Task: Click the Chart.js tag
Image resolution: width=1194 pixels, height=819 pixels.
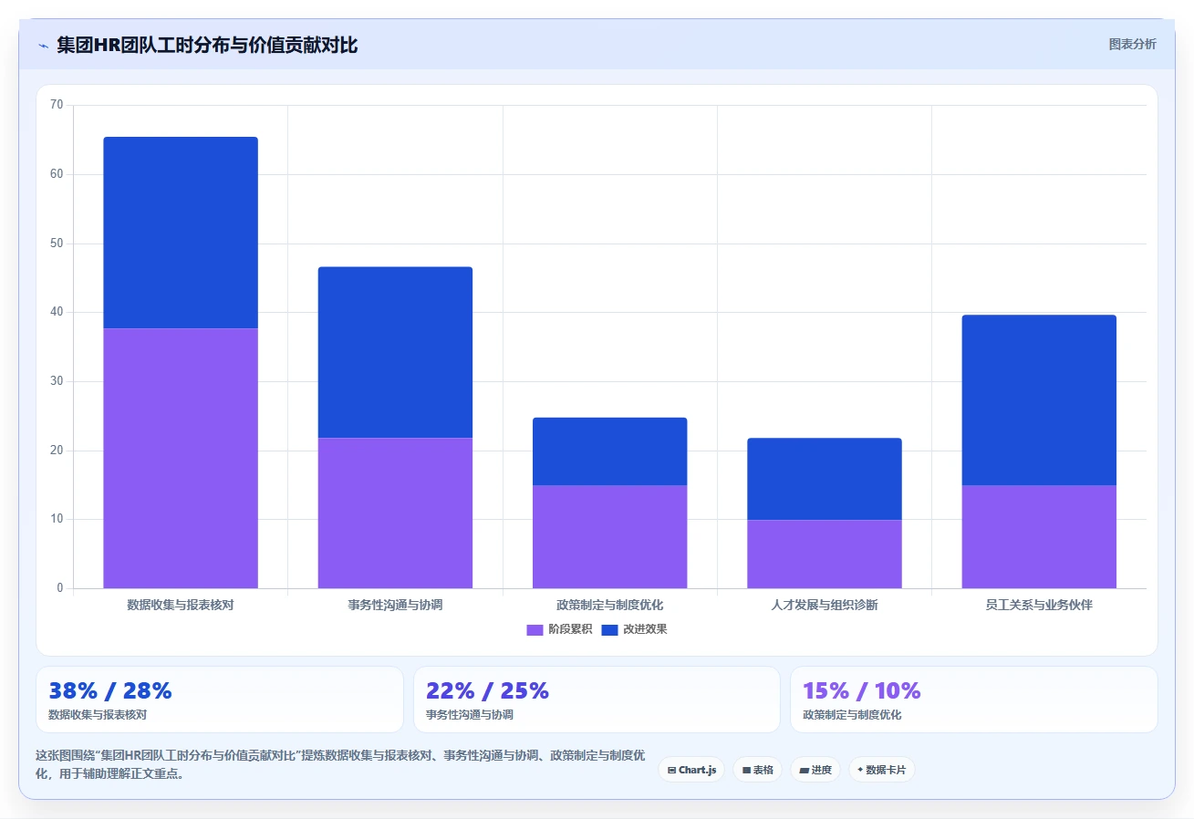Action: pyautogui.click(x=691, y=770)
